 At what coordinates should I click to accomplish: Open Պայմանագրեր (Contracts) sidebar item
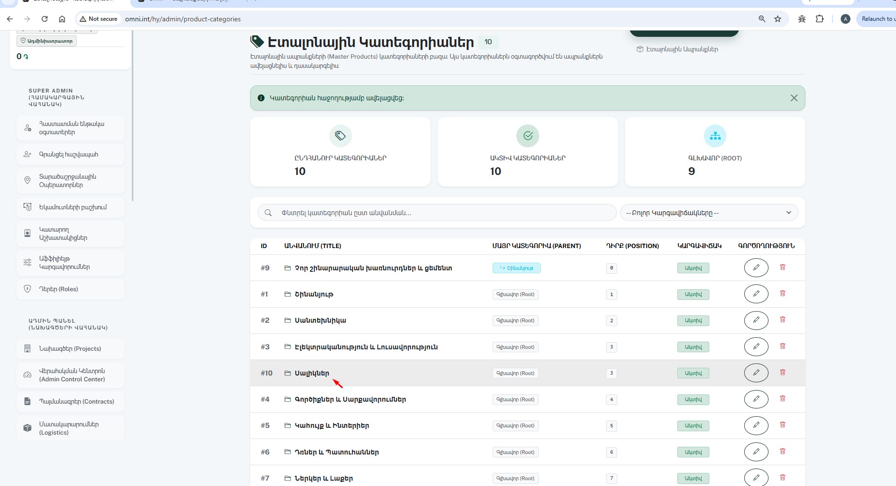click(70, 402)
